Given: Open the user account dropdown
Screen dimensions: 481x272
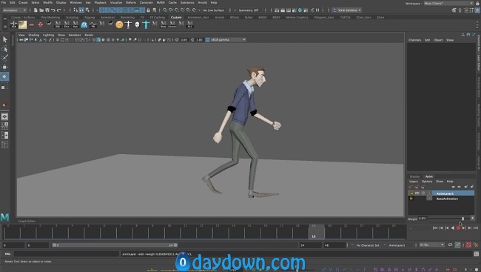Looking at the screenshot, I should tap(347, 10).
